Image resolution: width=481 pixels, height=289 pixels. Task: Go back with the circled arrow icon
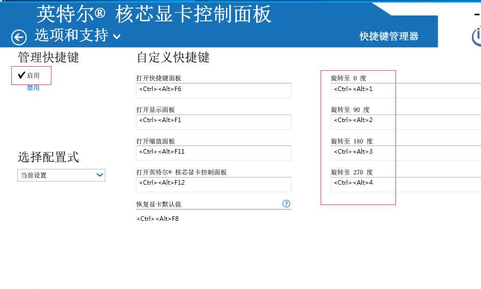[19, 38]
